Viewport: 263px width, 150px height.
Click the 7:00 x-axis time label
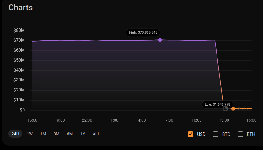[x=169, y=120]
